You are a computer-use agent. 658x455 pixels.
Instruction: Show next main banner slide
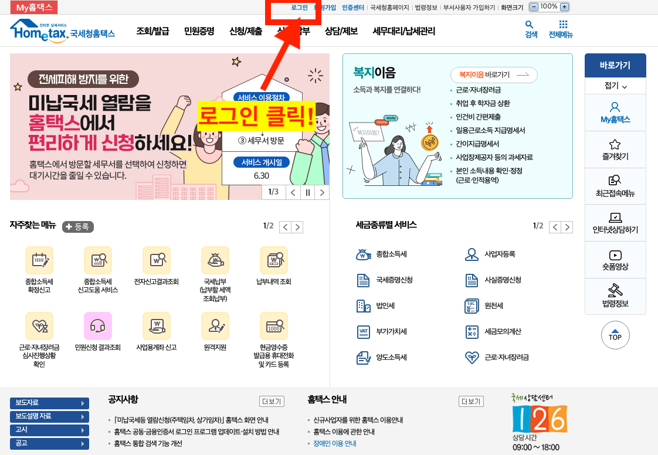(322, 192)
